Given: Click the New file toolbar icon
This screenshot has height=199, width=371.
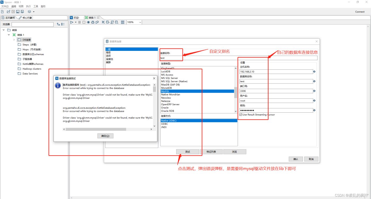Looking at the screenshot, I should click(x=2, y=12).
